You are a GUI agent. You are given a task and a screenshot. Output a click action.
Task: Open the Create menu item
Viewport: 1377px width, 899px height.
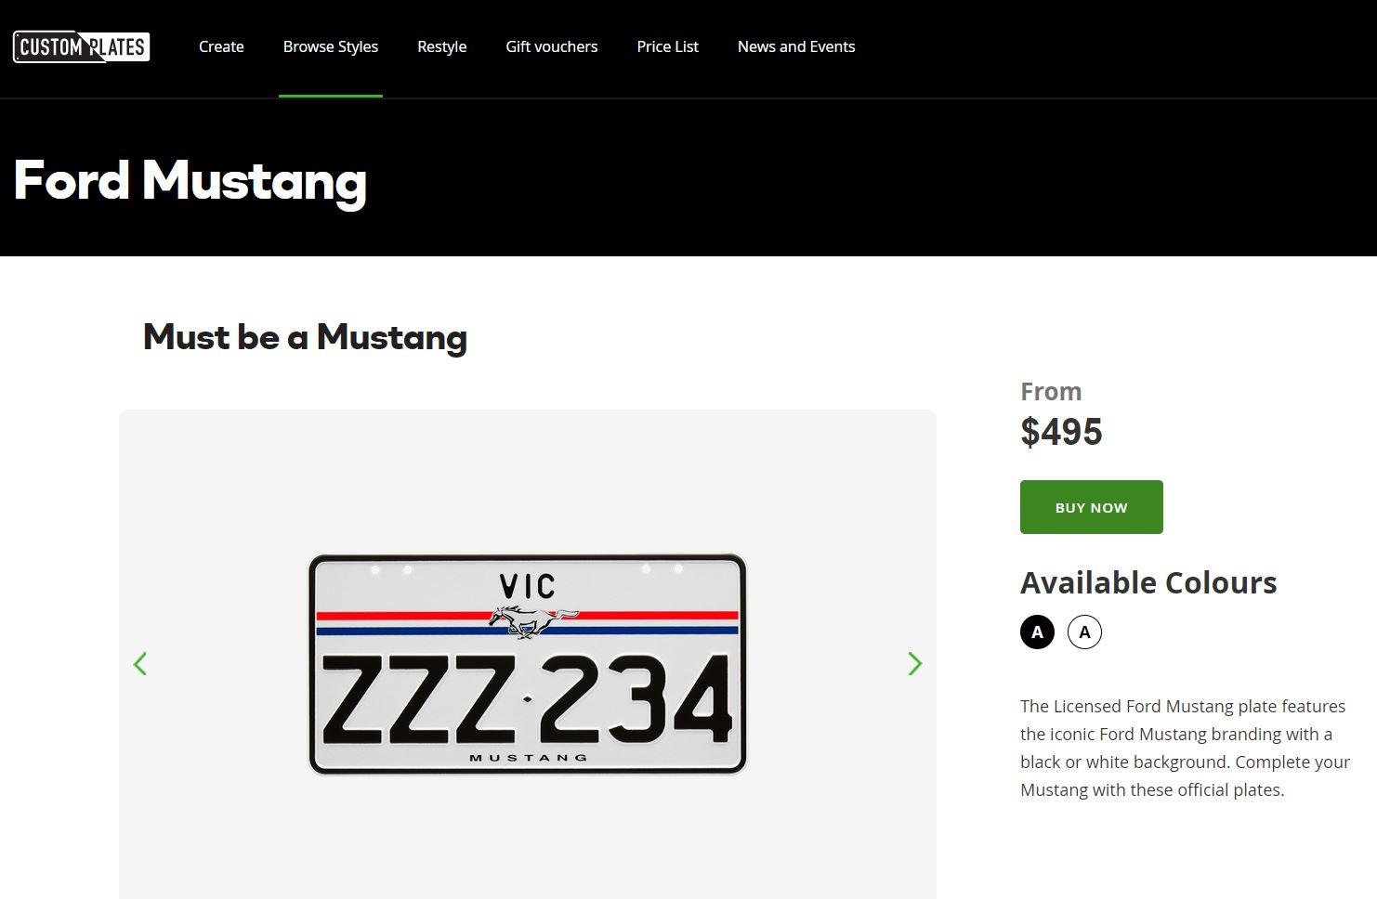[x=221, y=46]
